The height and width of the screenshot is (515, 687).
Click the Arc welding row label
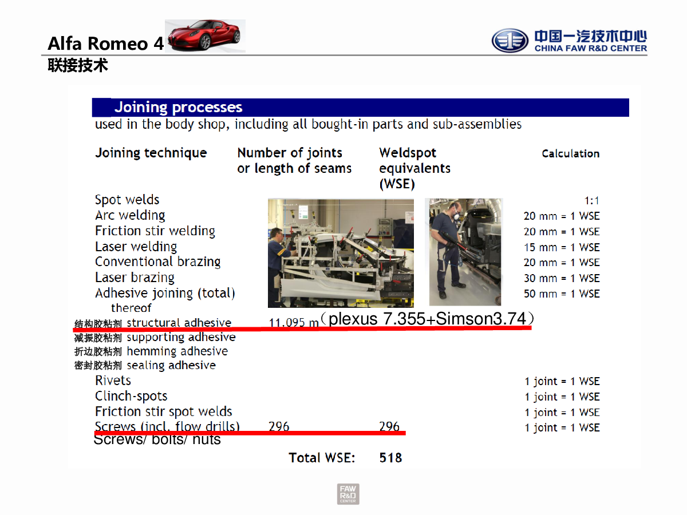point(130,216)
